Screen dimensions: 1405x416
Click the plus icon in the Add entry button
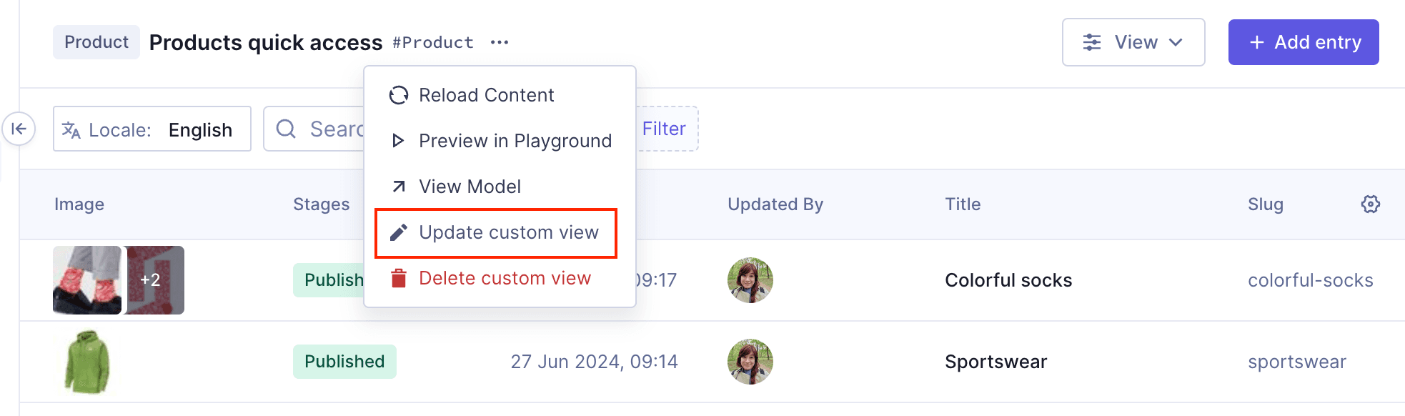point(1256,42)
